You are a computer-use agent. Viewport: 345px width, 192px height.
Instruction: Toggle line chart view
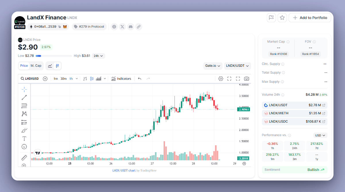50,66
